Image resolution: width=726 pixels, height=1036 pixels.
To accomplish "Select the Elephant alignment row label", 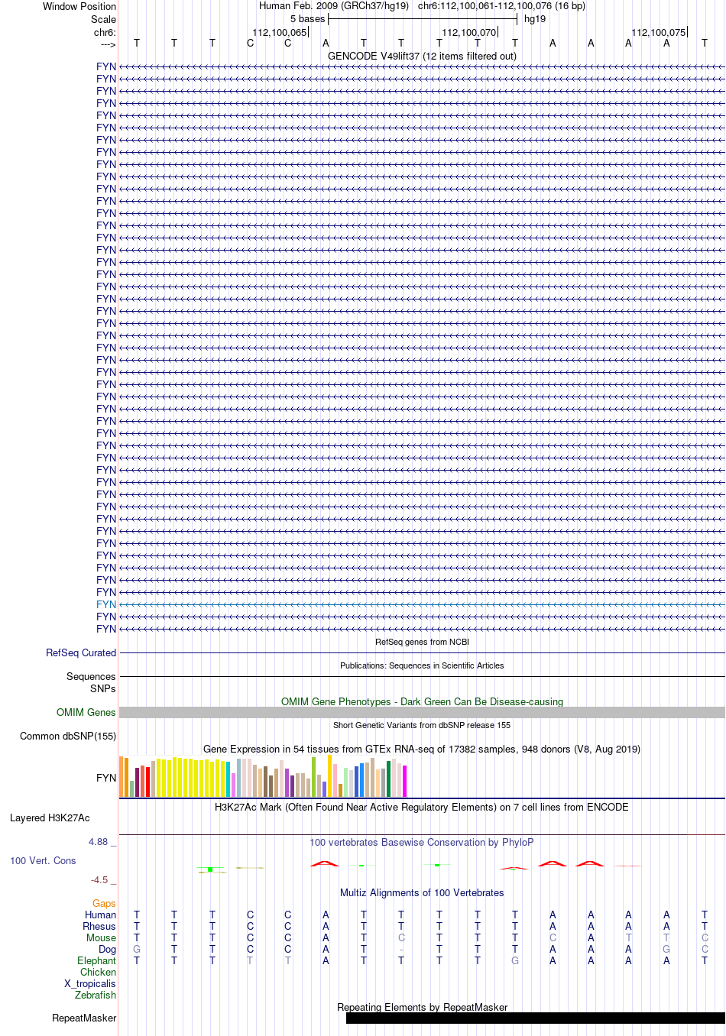I will (97, 960).
